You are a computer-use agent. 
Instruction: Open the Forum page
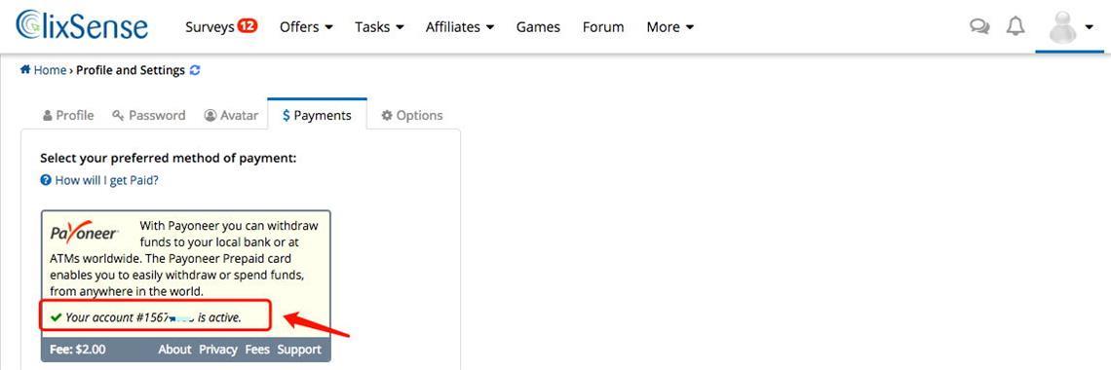[x=603, y=27]
